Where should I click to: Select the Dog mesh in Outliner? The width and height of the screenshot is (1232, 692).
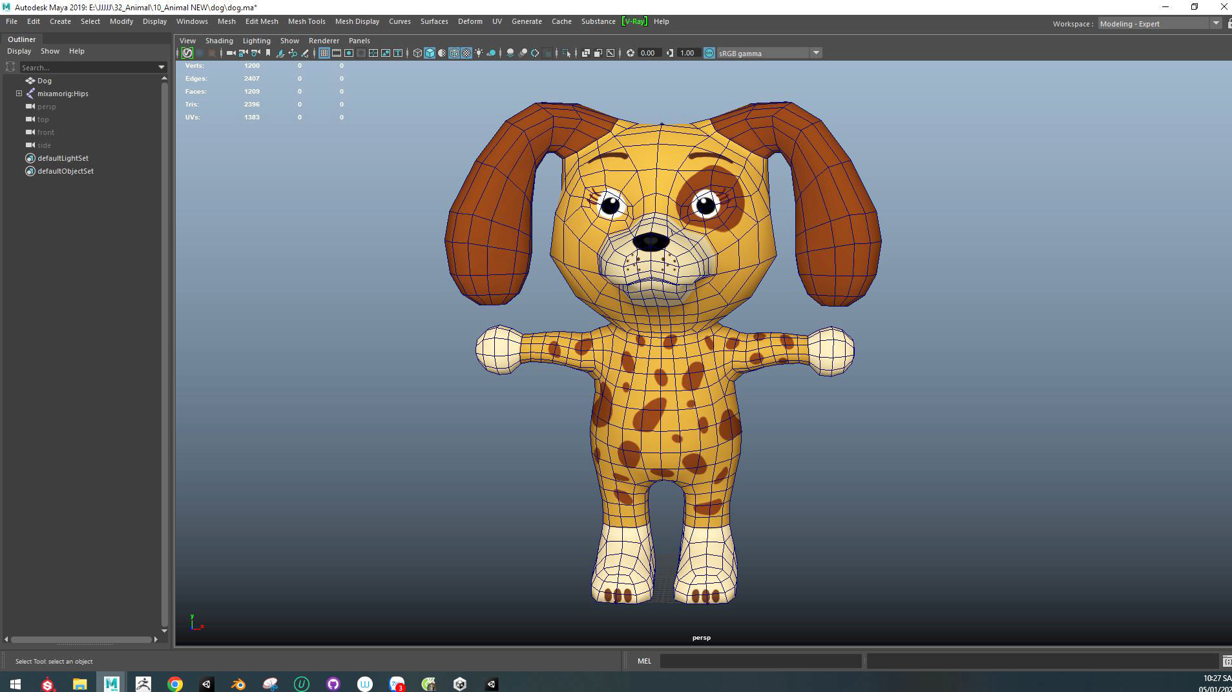coord(44,81)
